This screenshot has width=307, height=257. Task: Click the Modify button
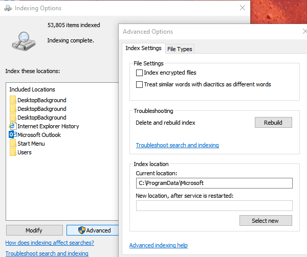pos(34,230)
